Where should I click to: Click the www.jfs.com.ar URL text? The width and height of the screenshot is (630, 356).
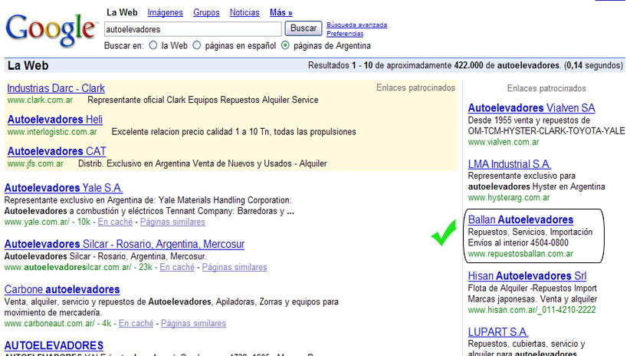pyautogui.click(x=35, y=163)
